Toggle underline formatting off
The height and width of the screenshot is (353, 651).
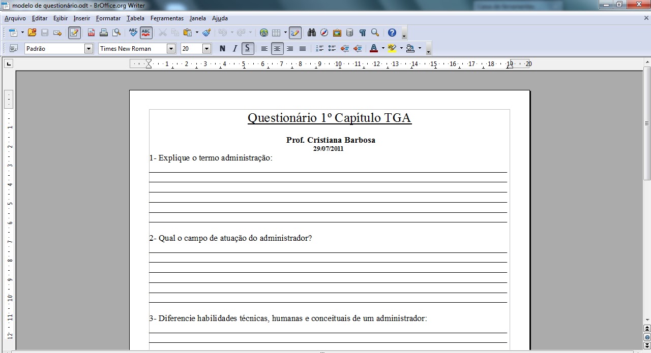[x=248, y=48]
